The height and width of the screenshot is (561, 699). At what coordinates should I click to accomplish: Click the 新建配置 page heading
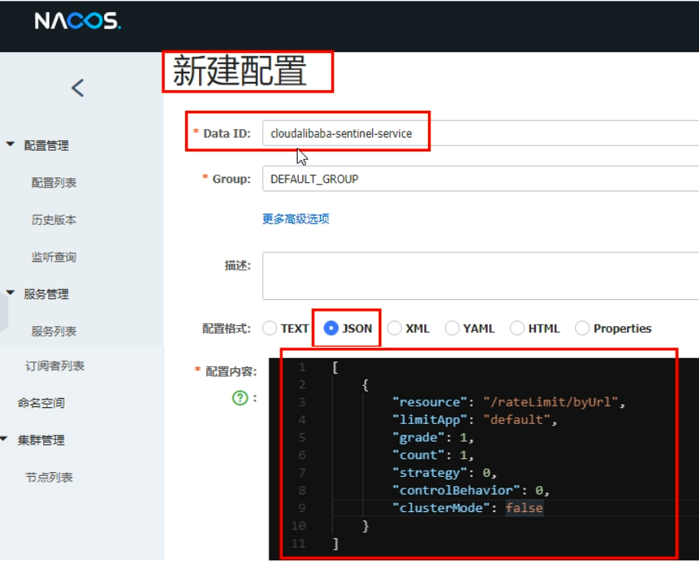(x=240, y=71)
